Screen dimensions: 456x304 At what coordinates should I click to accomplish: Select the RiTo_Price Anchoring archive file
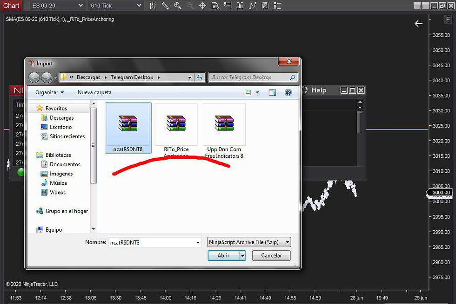pyautogui.click(x=176, y=131)
